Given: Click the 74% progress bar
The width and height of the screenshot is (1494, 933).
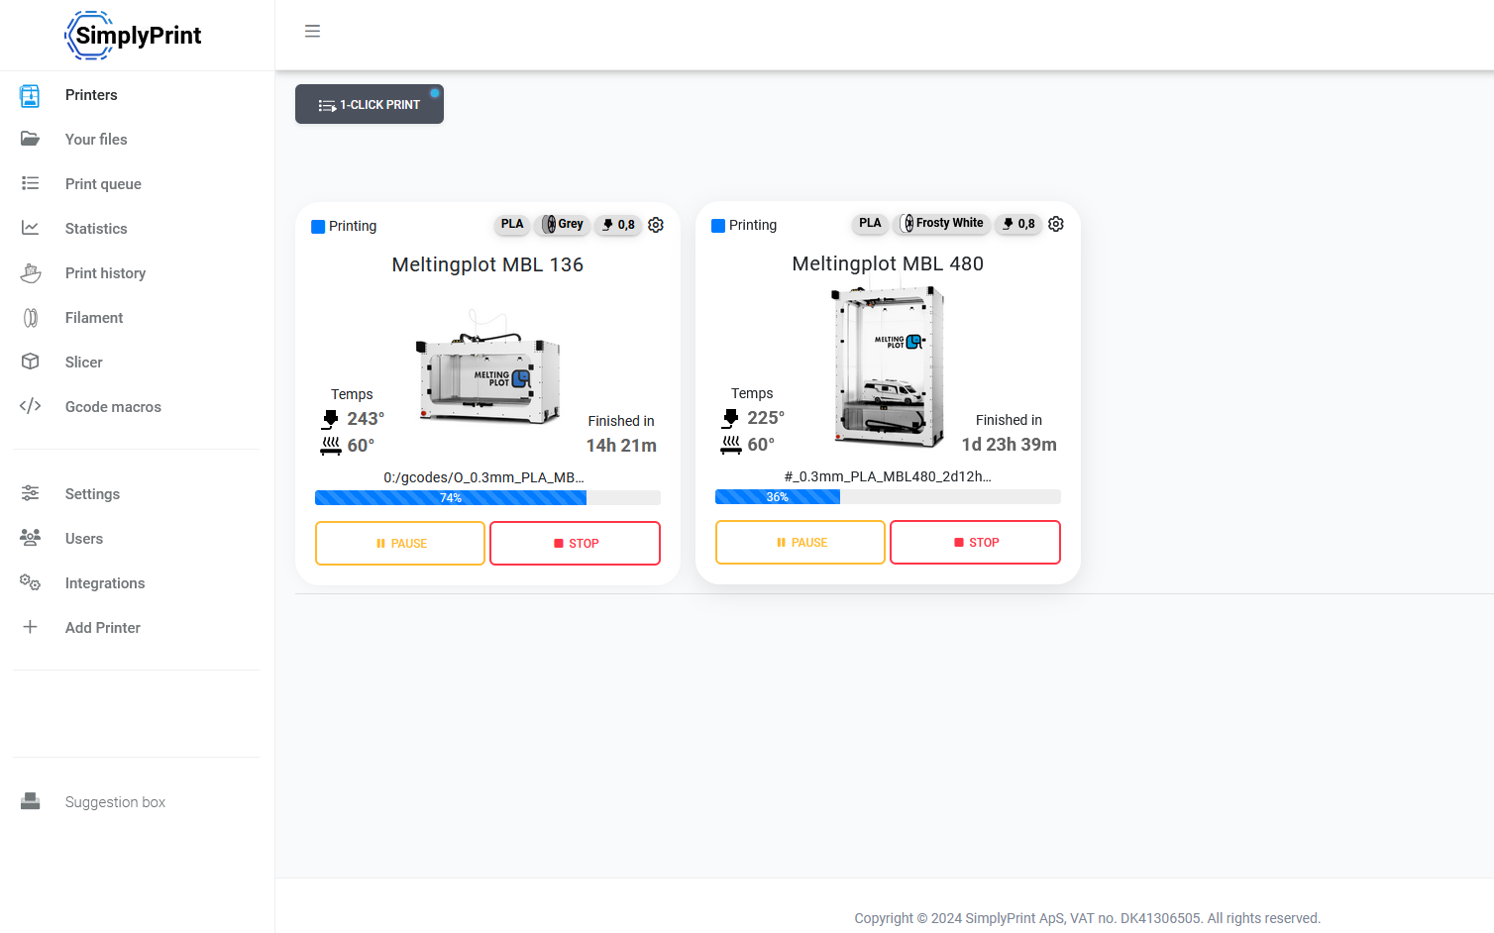Looking at the screenshot, I should pyautogui.click(x=487, y=498).
